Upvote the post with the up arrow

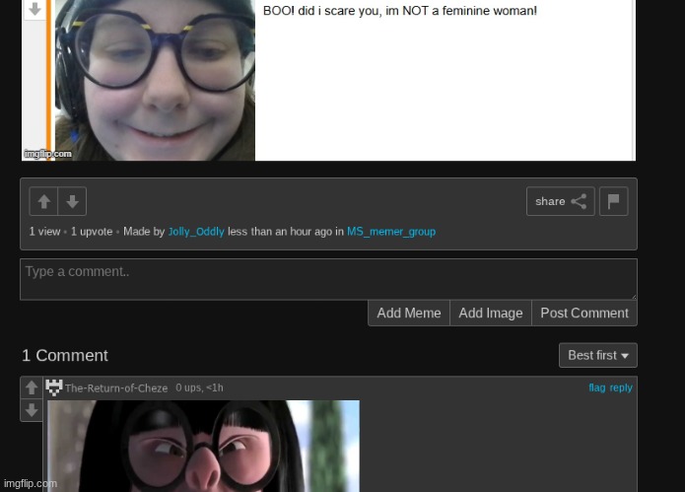point(43,202)
